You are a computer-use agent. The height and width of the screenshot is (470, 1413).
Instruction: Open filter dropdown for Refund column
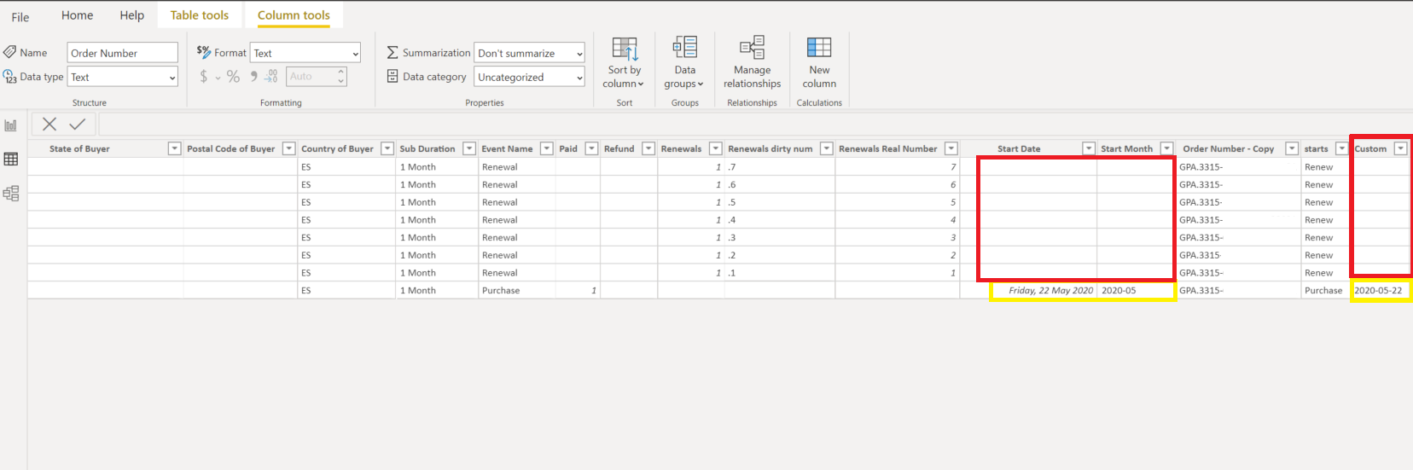coord(648,148)
